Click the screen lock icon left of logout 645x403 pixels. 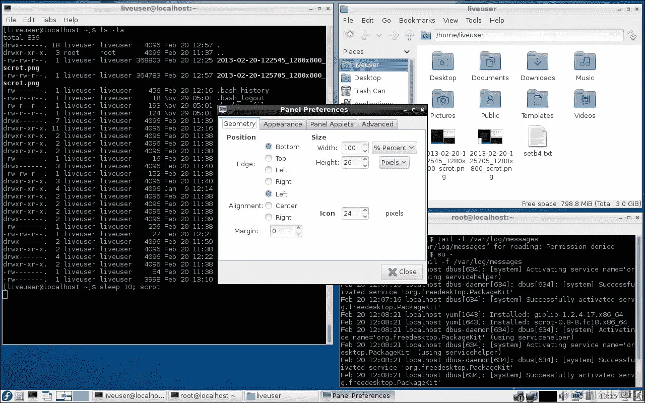tap(625, 396)
